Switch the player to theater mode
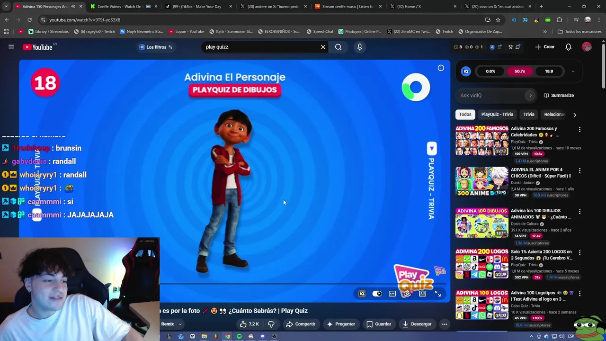The height and width of the screenshot is (341, 606). [422, 294]
